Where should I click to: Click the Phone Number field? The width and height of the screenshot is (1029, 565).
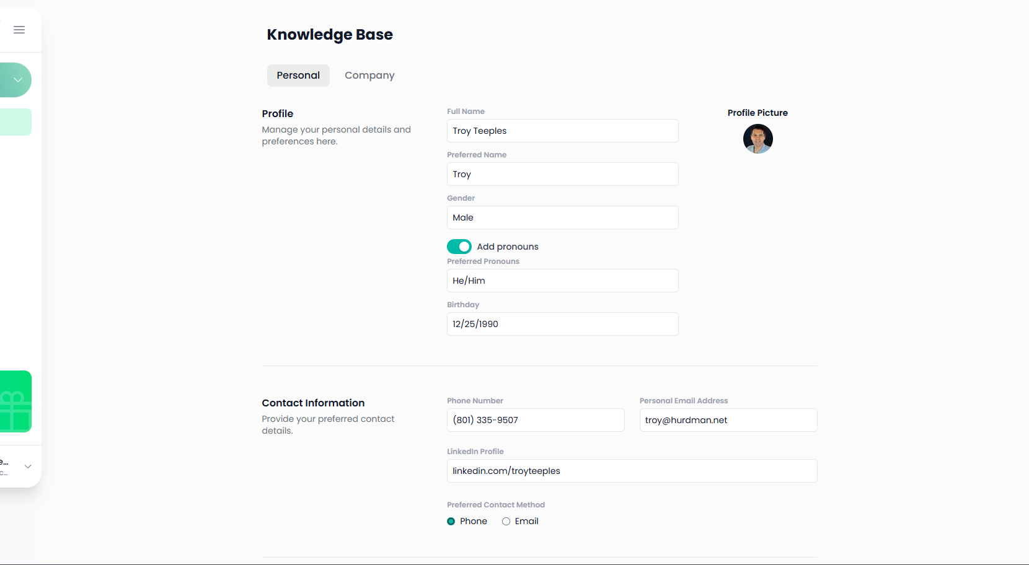tap(536, 420)
